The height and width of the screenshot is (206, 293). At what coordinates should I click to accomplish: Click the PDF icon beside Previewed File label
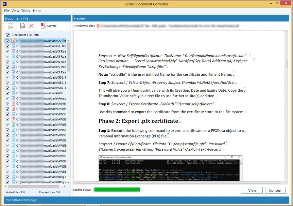coord(98,26)
